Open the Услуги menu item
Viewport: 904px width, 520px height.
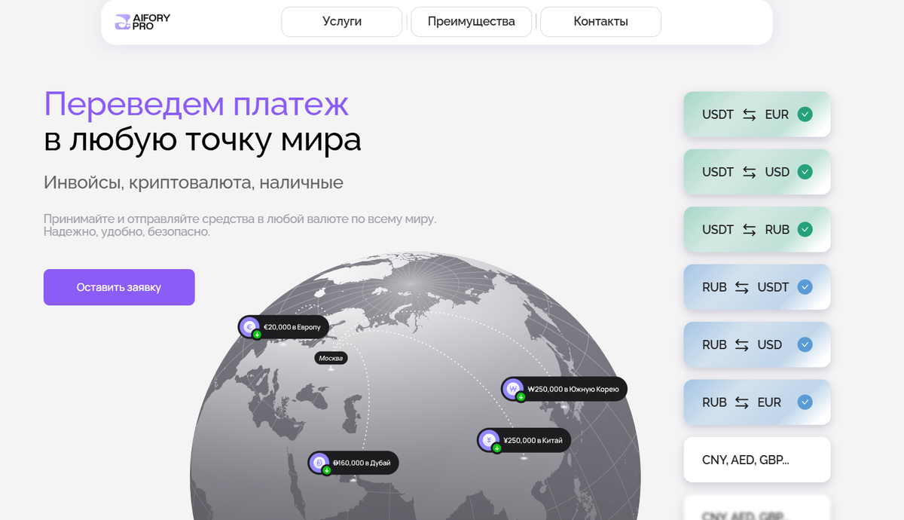click(341, 21)
